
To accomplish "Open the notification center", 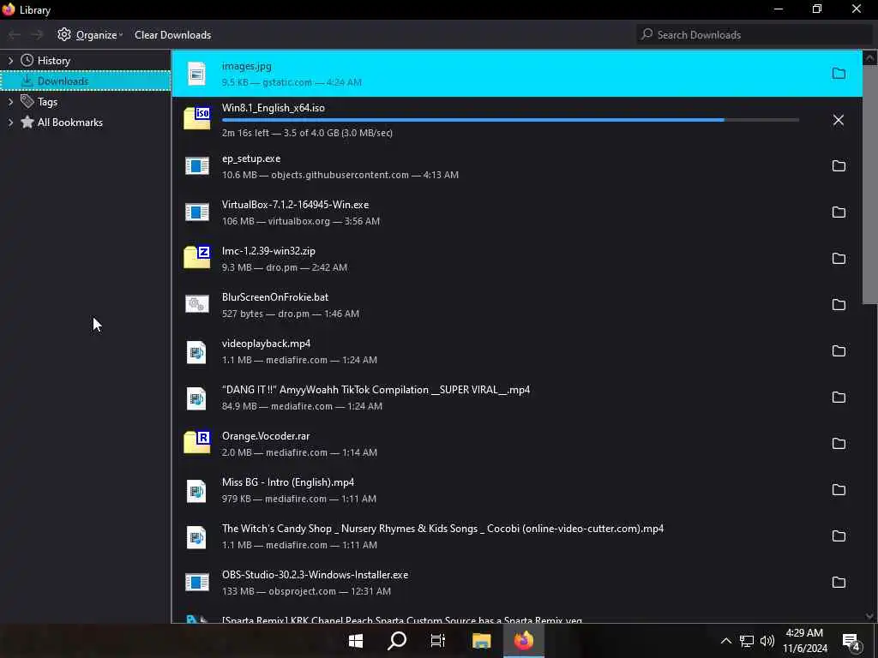I will (851, 641).
